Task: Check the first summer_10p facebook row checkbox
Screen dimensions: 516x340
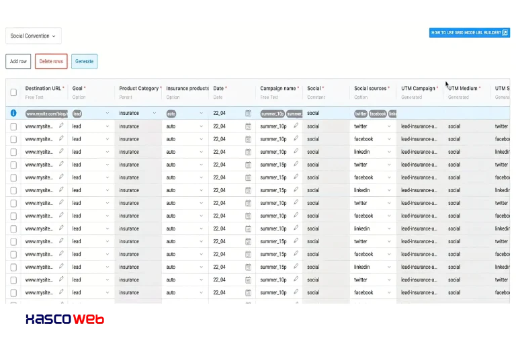Action: pos(13,139)
